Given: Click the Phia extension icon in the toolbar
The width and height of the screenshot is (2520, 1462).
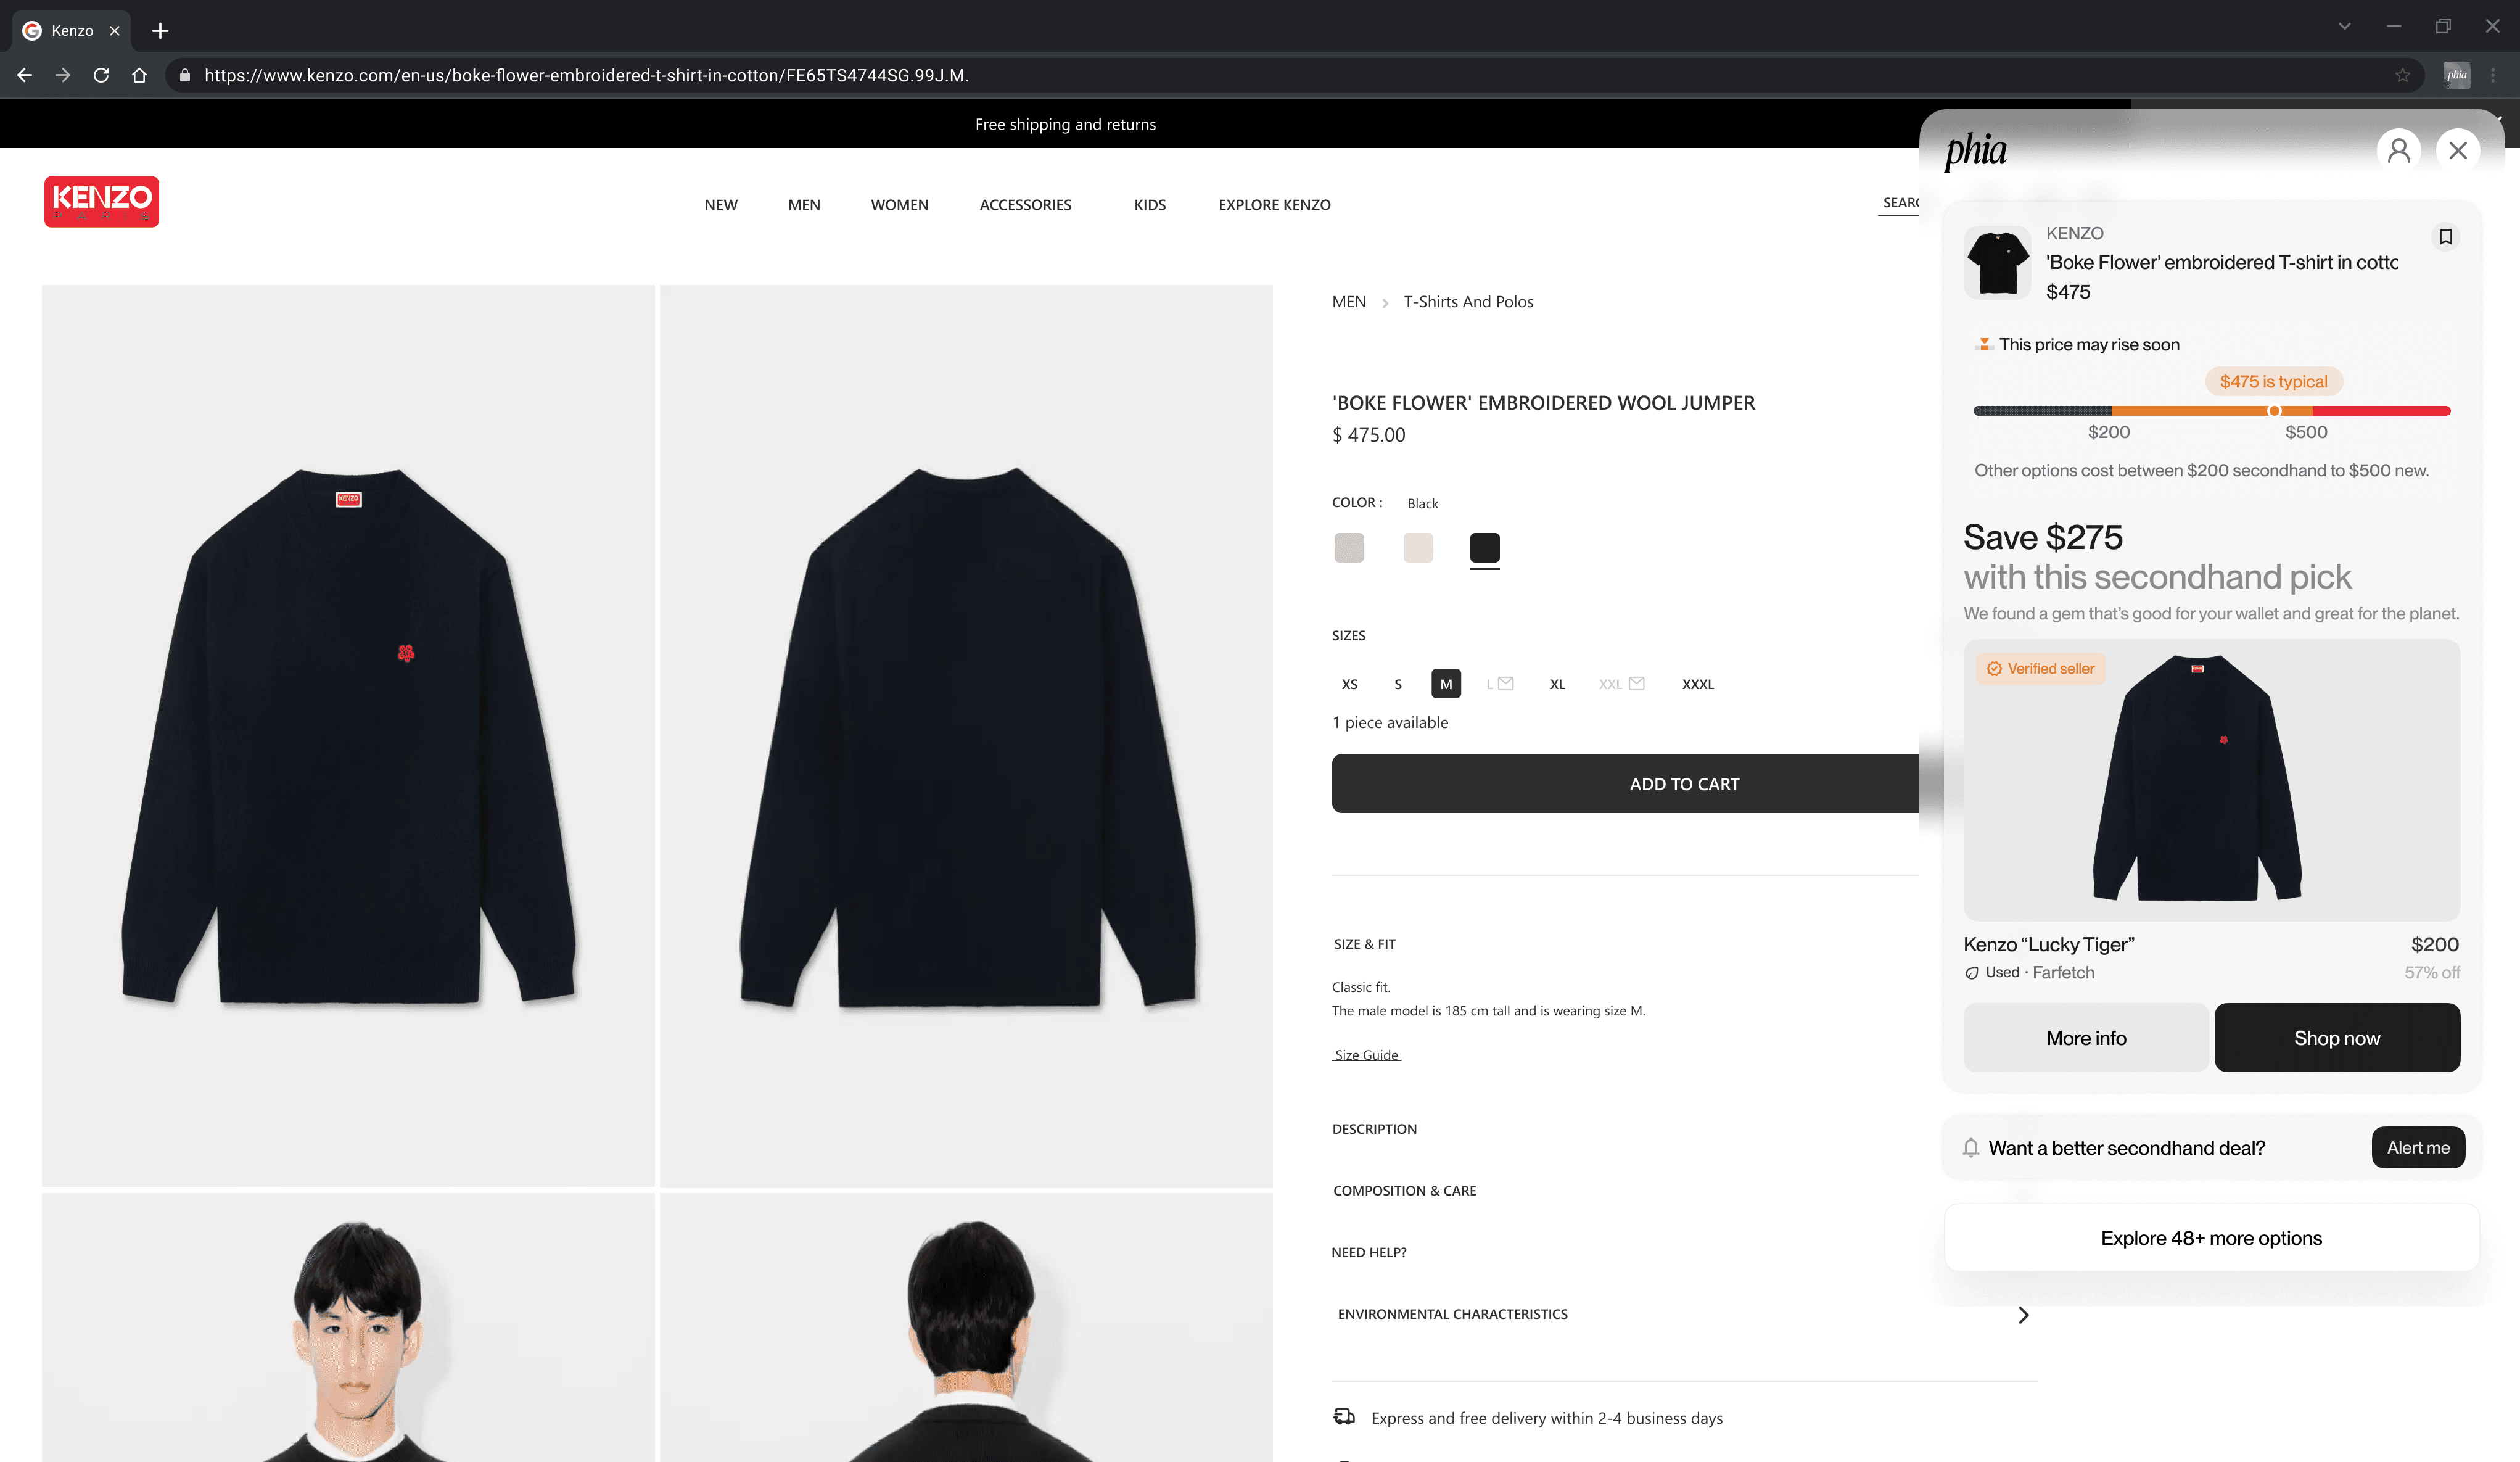Looking at the screenshot, I should pos(2456,75).
